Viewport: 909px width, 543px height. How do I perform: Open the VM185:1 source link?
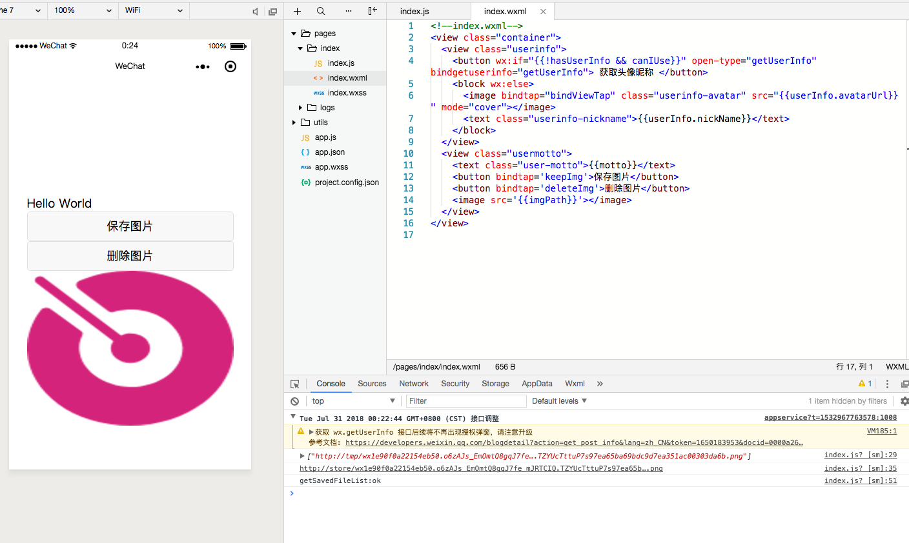(x=882, y=431)
